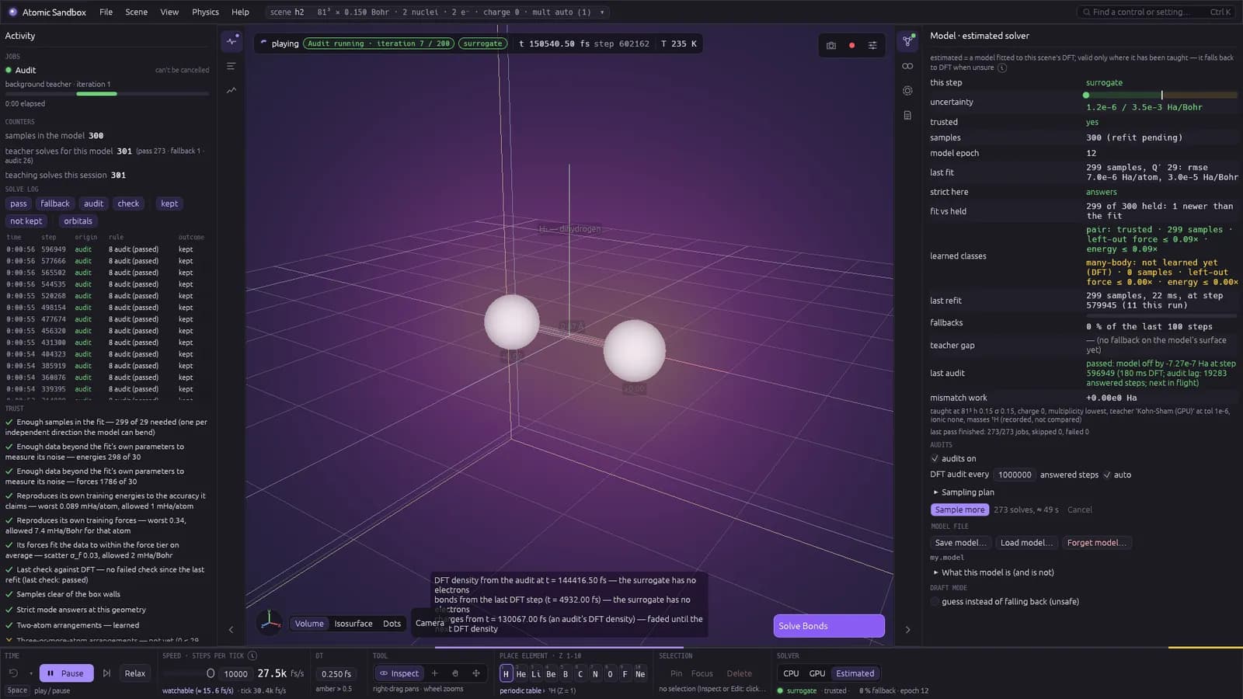
Task: Switch view to Isosurface tab
Action: point(353,624)
